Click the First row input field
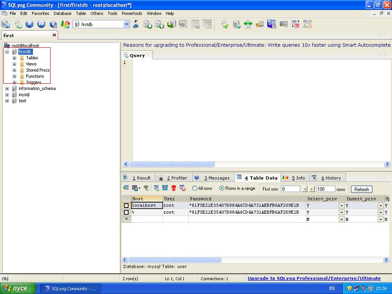This screenshot has height=294, width=392. pos(290,189)
